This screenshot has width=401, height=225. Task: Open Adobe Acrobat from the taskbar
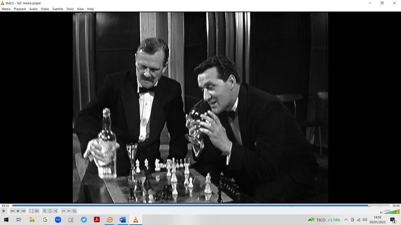97,220
